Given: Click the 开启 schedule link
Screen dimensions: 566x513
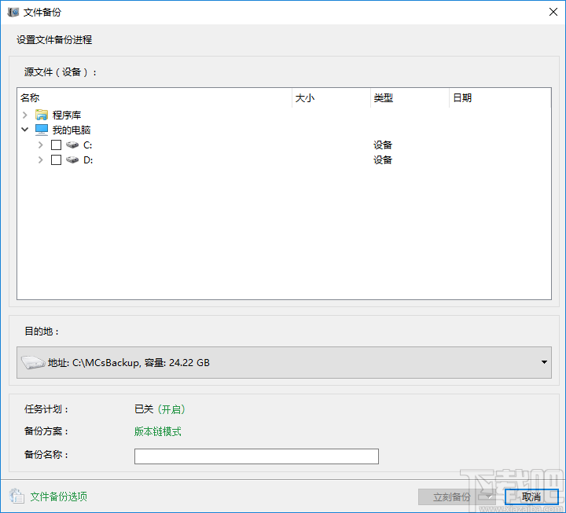Looking at the screenshot, I should (x=171, y=409).
